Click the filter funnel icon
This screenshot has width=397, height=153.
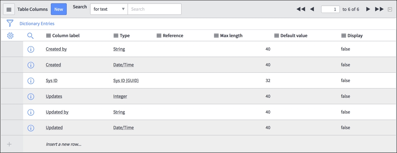(x=10, y=23)
